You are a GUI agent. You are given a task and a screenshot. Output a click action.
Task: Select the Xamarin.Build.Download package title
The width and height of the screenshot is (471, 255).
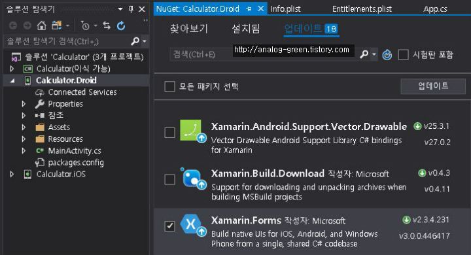tap(268, 174)
